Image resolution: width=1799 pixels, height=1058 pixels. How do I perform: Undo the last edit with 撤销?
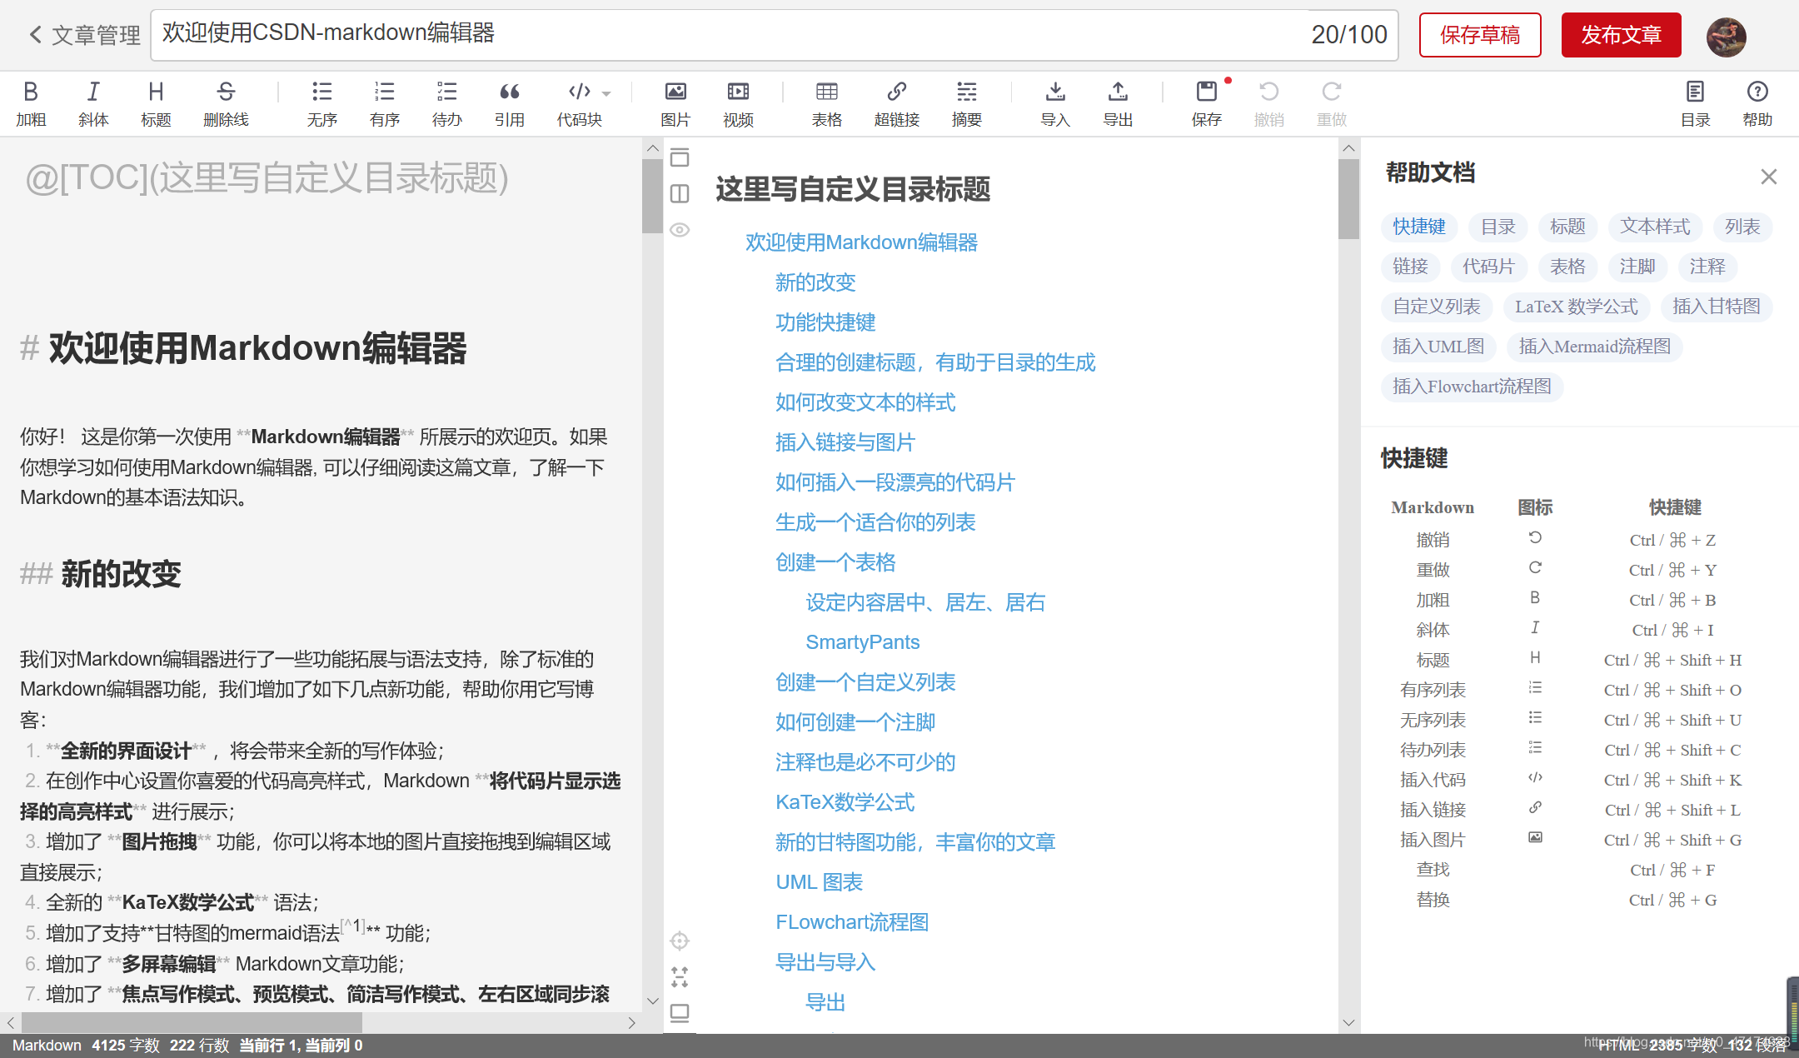[x=1268, y=103]
